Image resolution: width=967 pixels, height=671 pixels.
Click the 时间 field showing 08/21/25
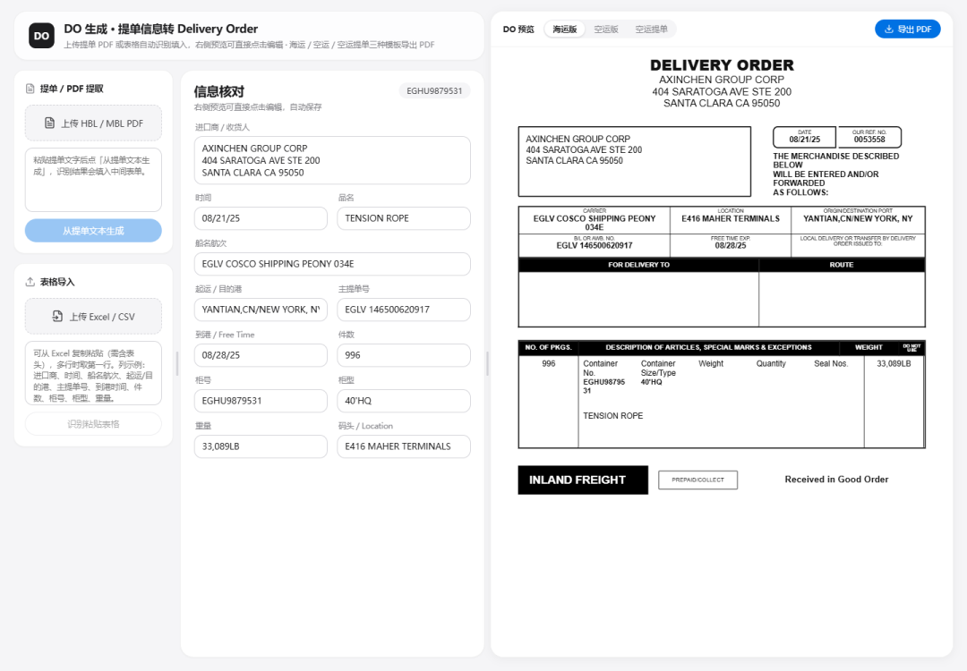pos(261,218)
